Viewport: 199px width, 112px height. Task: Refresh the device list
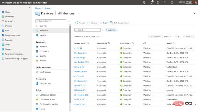[80, 23]
